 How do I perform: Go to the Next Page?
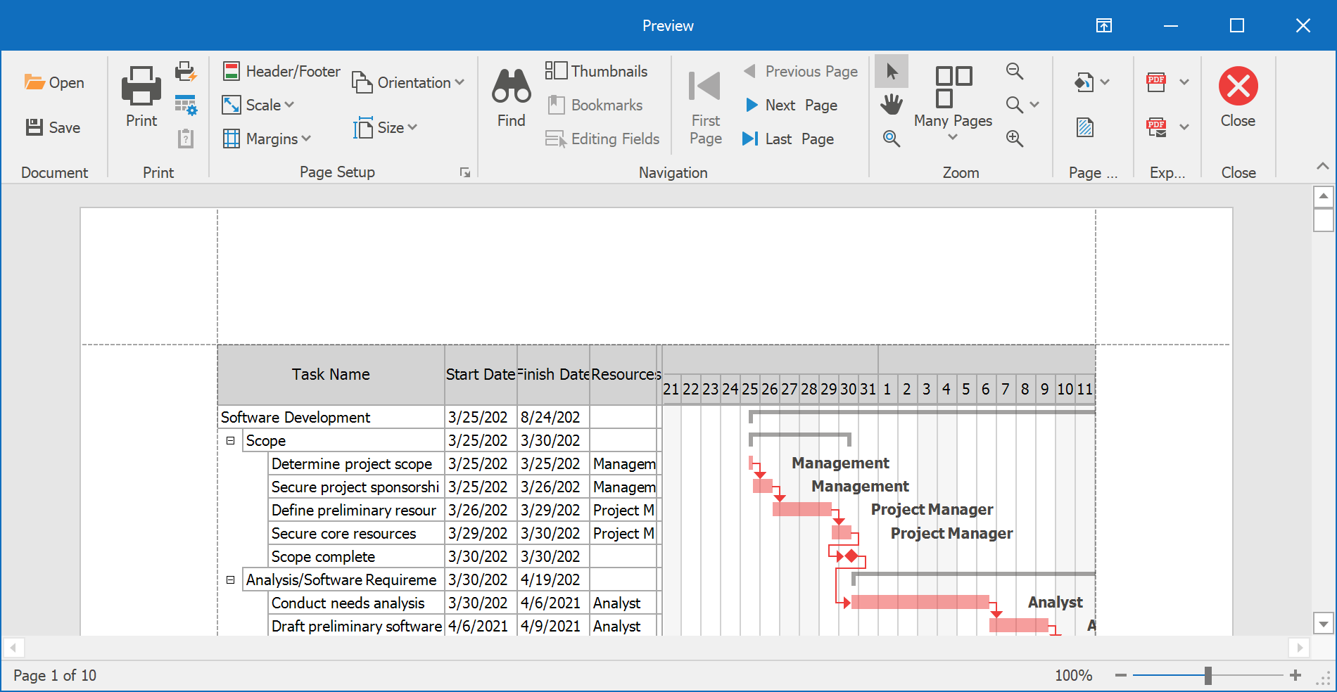792,105
